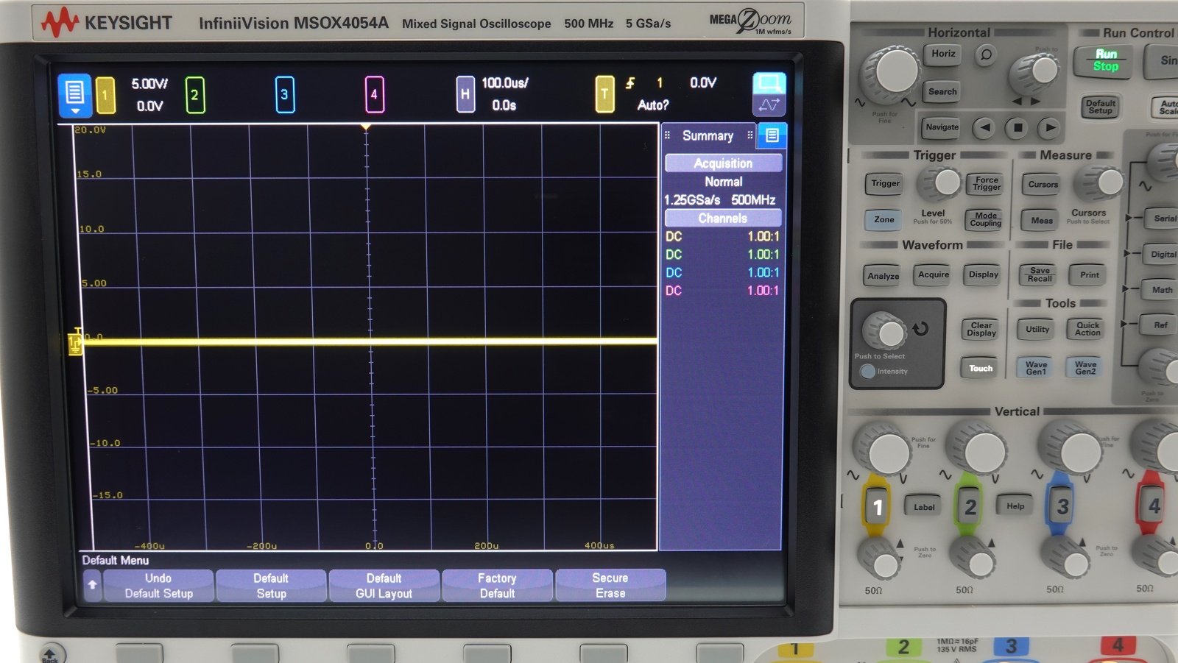The width and height of the screenshot is (1178, 663).
Task: Hit the front-panel Default Setup key
Action: (1100, 107)
